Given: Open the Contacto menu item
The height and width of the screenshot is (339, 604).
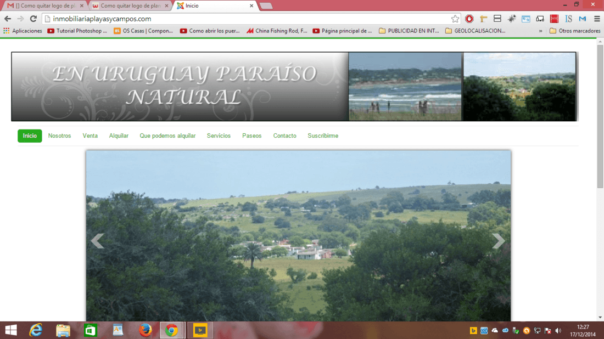Looking at the screenshot, I should pos(284,136).
